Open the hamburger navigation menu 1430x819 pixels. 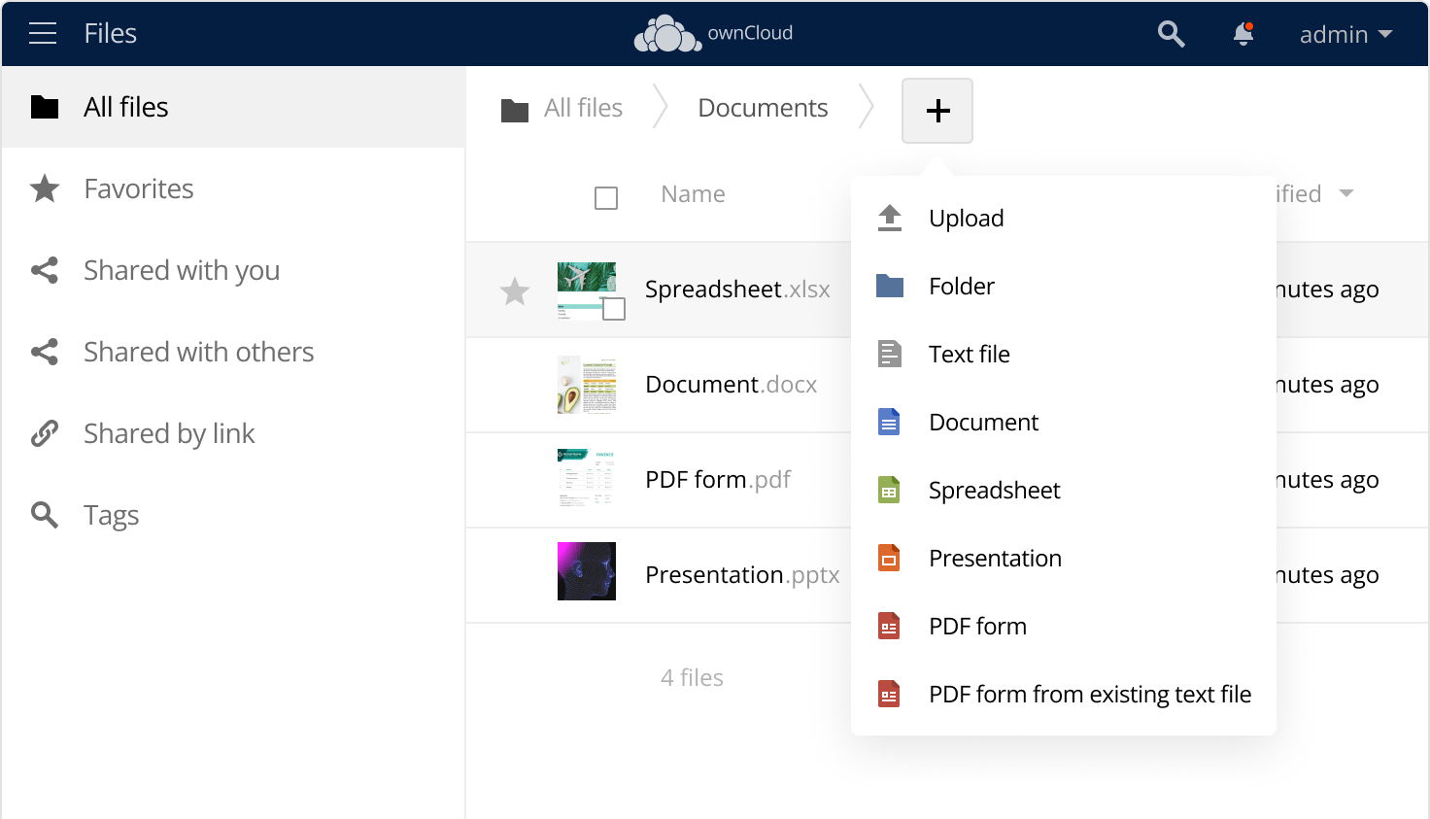[43, 34]
